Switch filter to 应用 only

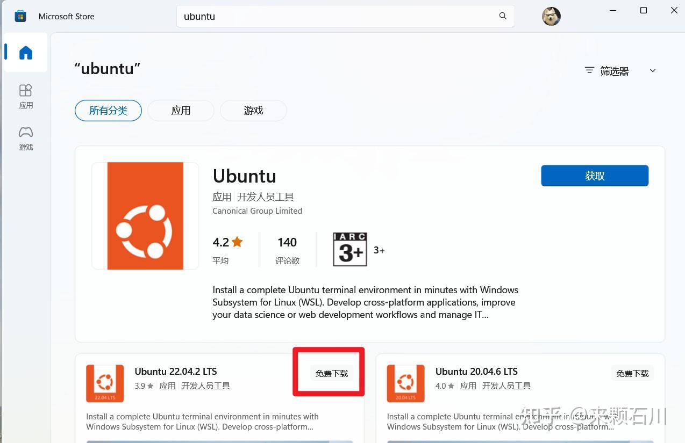coord(181,110)
